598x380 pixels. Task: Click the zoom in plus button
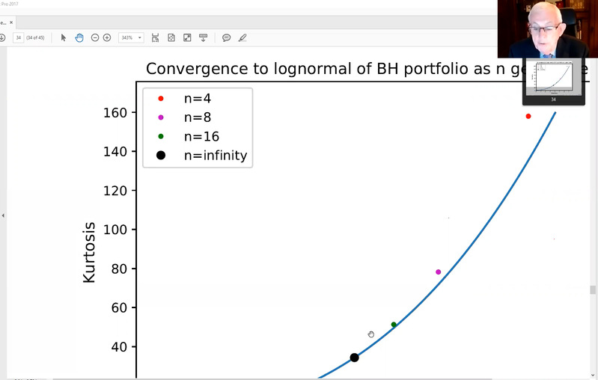[x=107, y=37]
